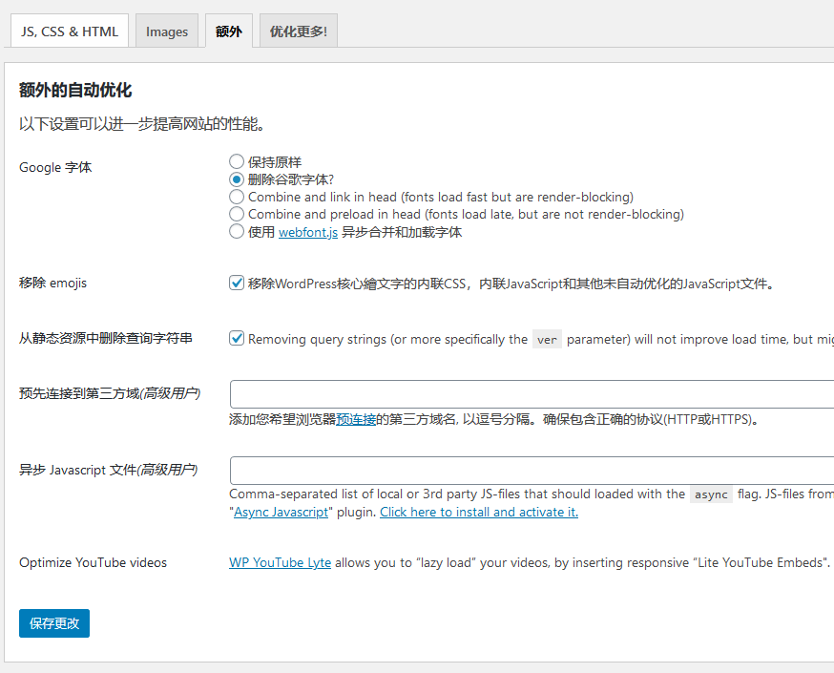Choose the Combine and link in head option
Image resolution: width=834 pixels, height=673 pixels.
(237, 197)
